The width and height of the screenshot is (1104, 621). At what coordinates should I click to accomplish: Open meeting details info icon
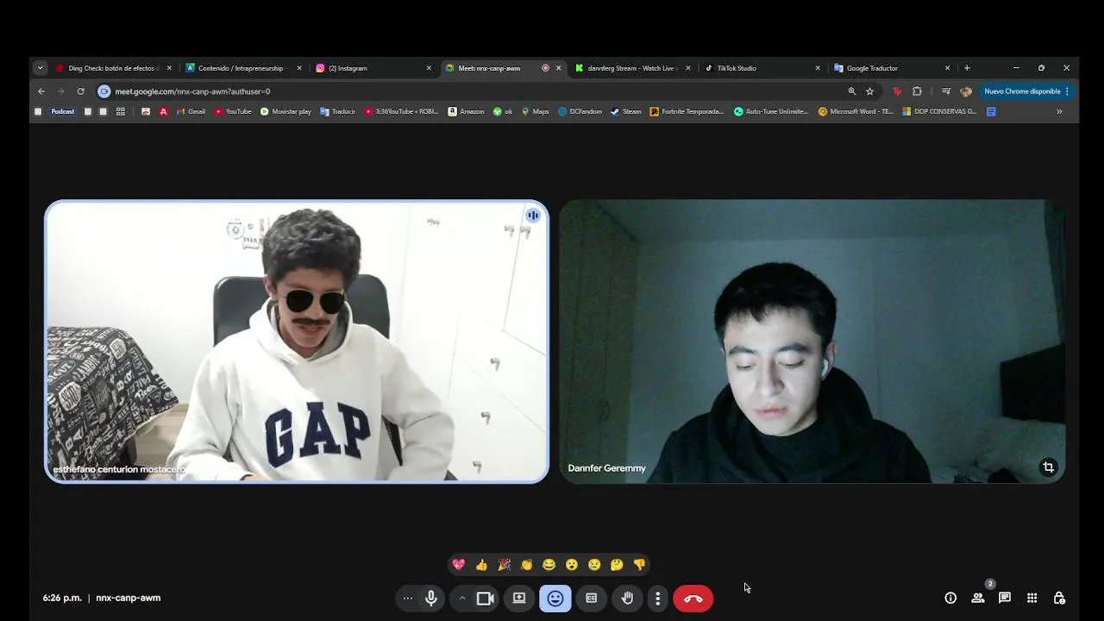click(x=950, y=598)
